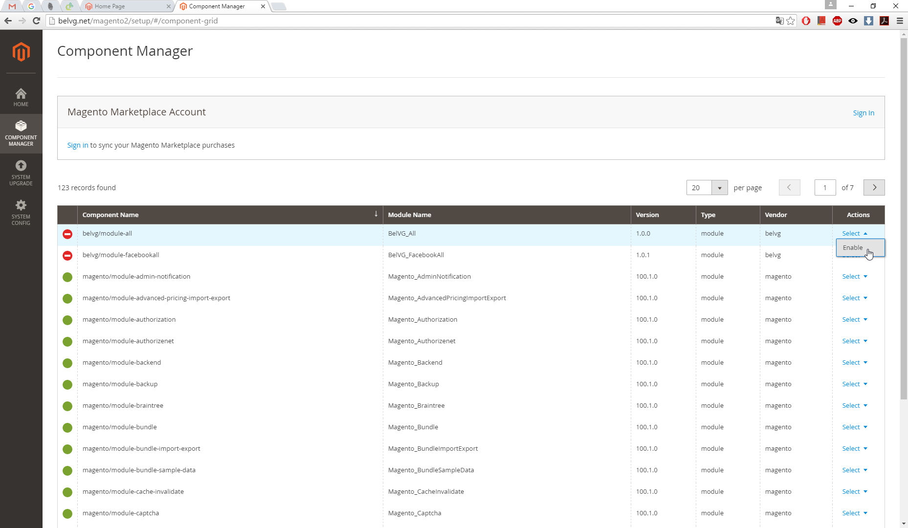This screenshot has height=528, width=908.
Task: Click the browser address bar
Action: 411,21
